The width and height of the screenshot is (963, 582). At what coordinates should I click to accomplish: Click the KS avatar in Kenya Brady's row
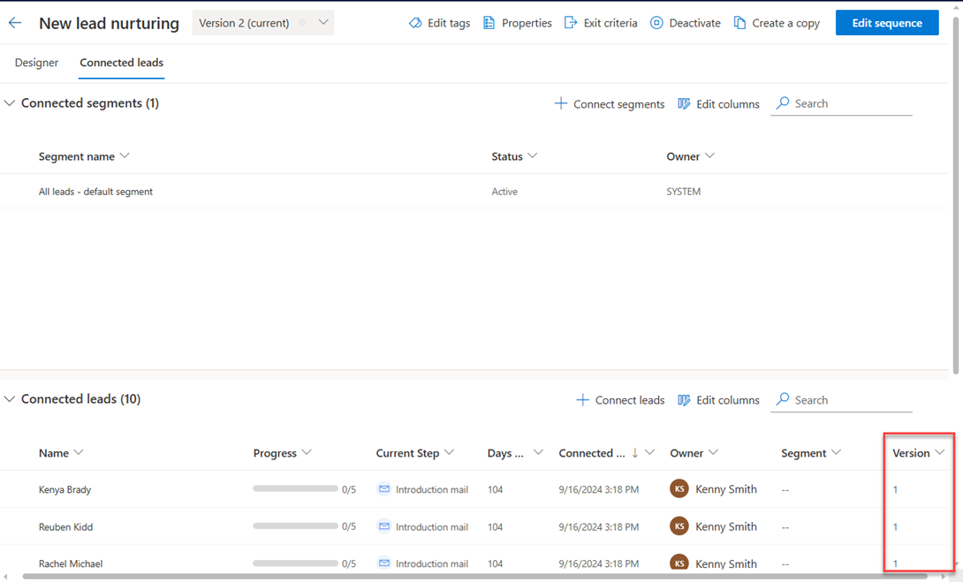point(679,489)
